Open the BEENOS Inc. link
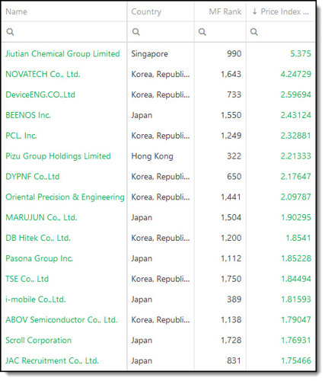 pyautogui.click(x=28, y=115)
